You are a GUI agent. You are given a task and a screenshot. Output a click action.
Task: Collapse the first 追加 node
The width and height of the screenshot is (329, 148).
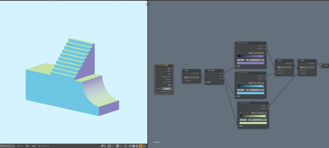tap(277, 60)
